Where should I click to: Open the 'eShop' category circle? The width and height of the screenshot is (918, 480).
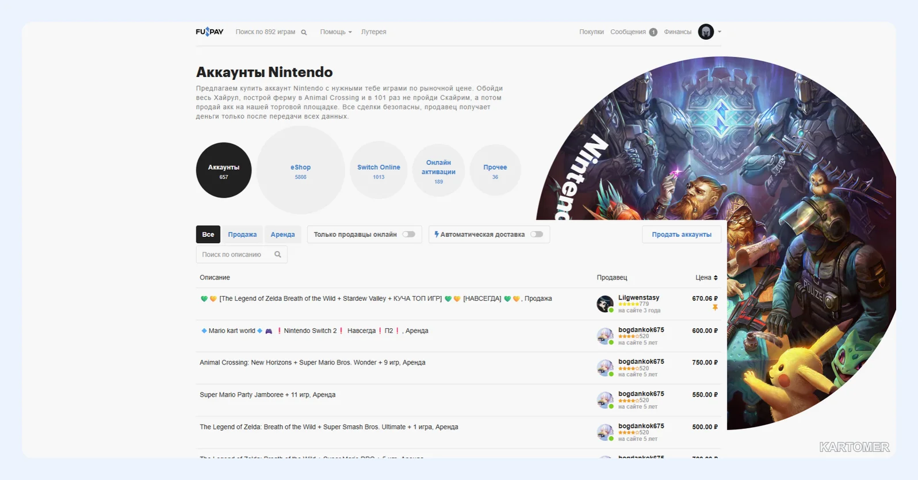tap(301, 170)
